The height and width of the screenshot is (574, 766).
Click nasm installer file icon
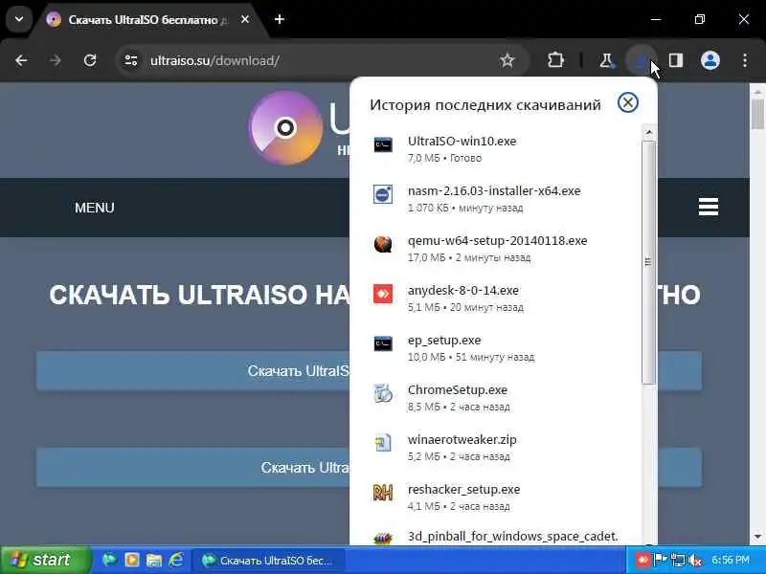point(383,194)
